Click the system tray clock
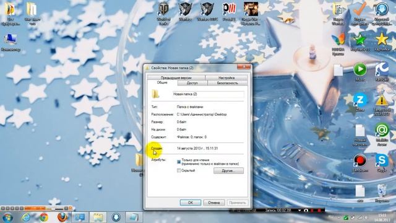Screen dimensions: 396x223 (x=382, y=217)
